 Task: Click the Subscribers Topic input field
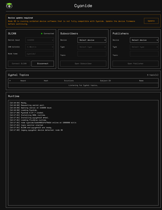[92, 54]
